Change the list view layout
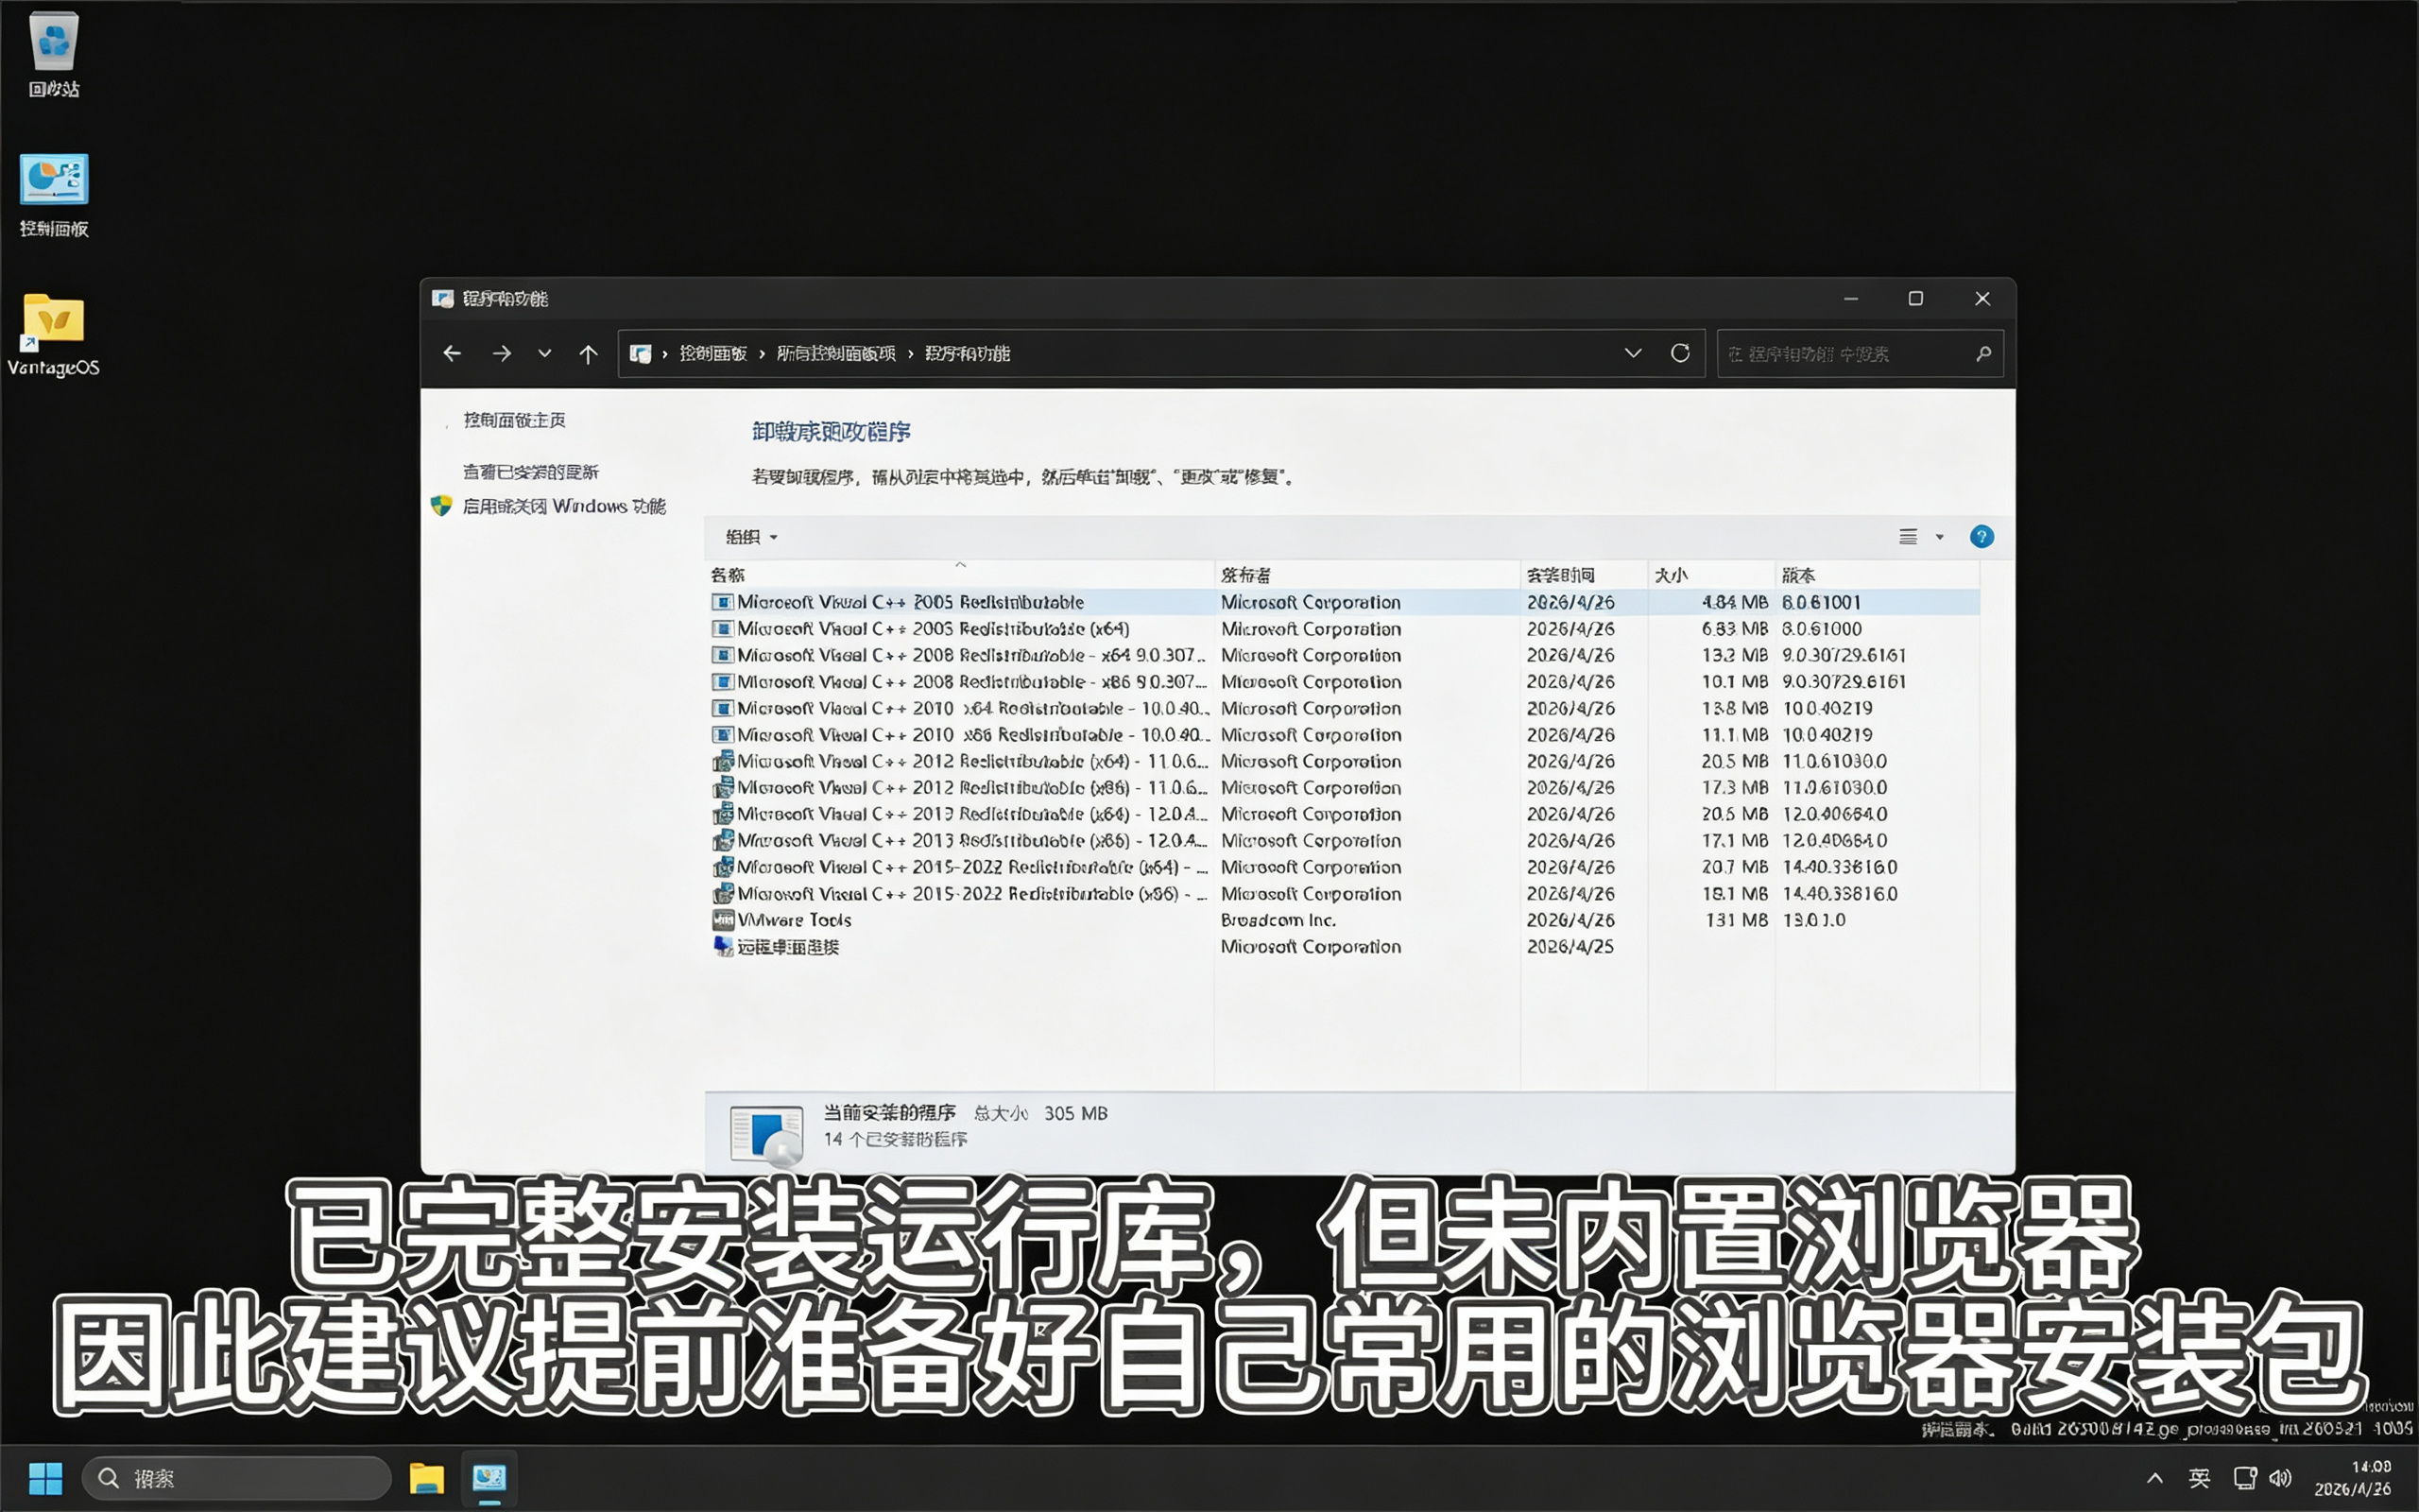 coord(1908,537)
